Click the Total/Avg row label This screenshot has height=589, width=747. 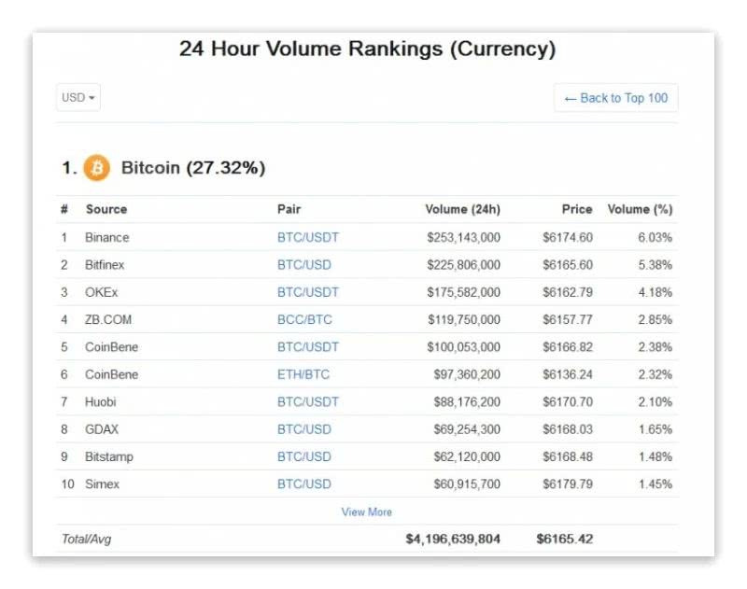click(86, 539)
